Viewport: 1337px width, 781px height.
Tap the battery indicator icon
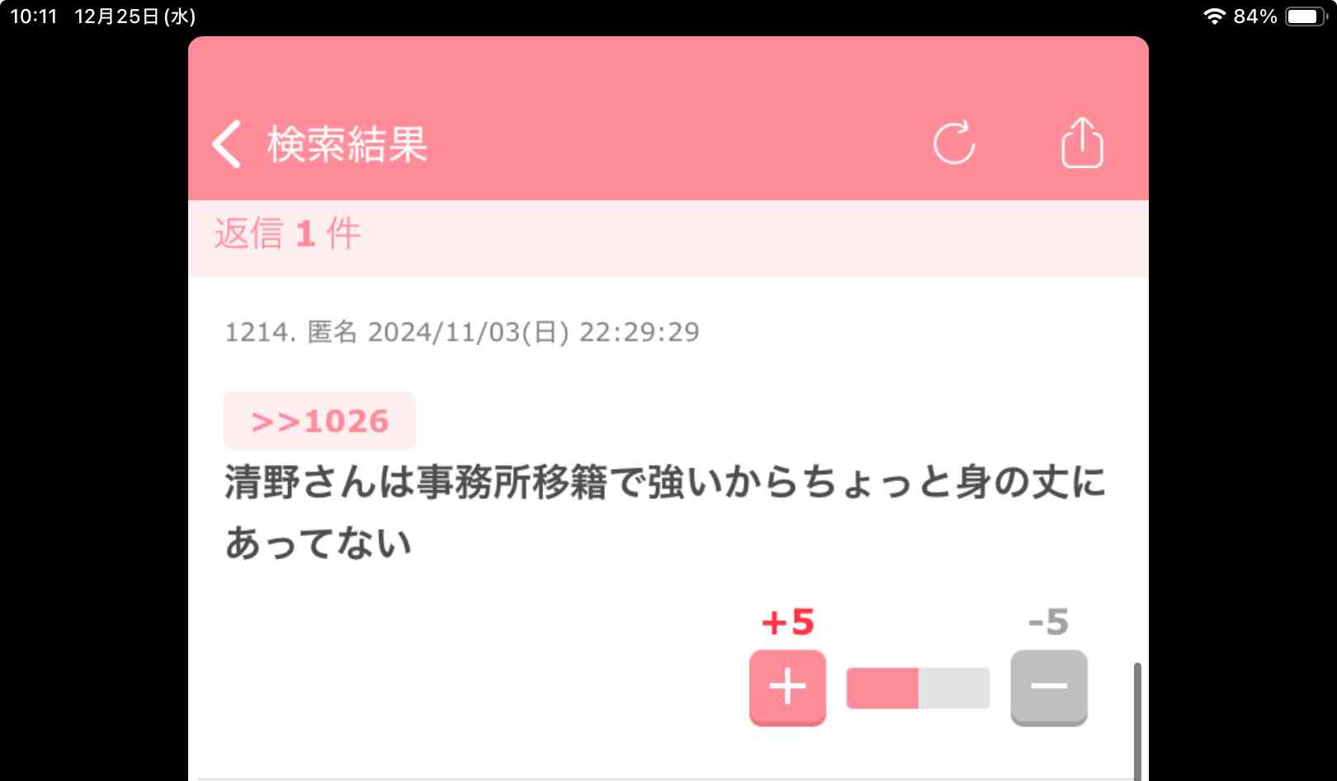click(x=1306, y=16)
